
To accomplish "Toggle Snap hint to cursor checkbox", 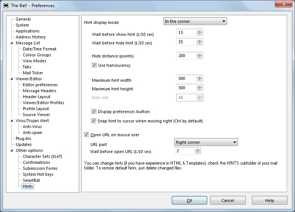I will pyautogui.click(x=94, y=121).
